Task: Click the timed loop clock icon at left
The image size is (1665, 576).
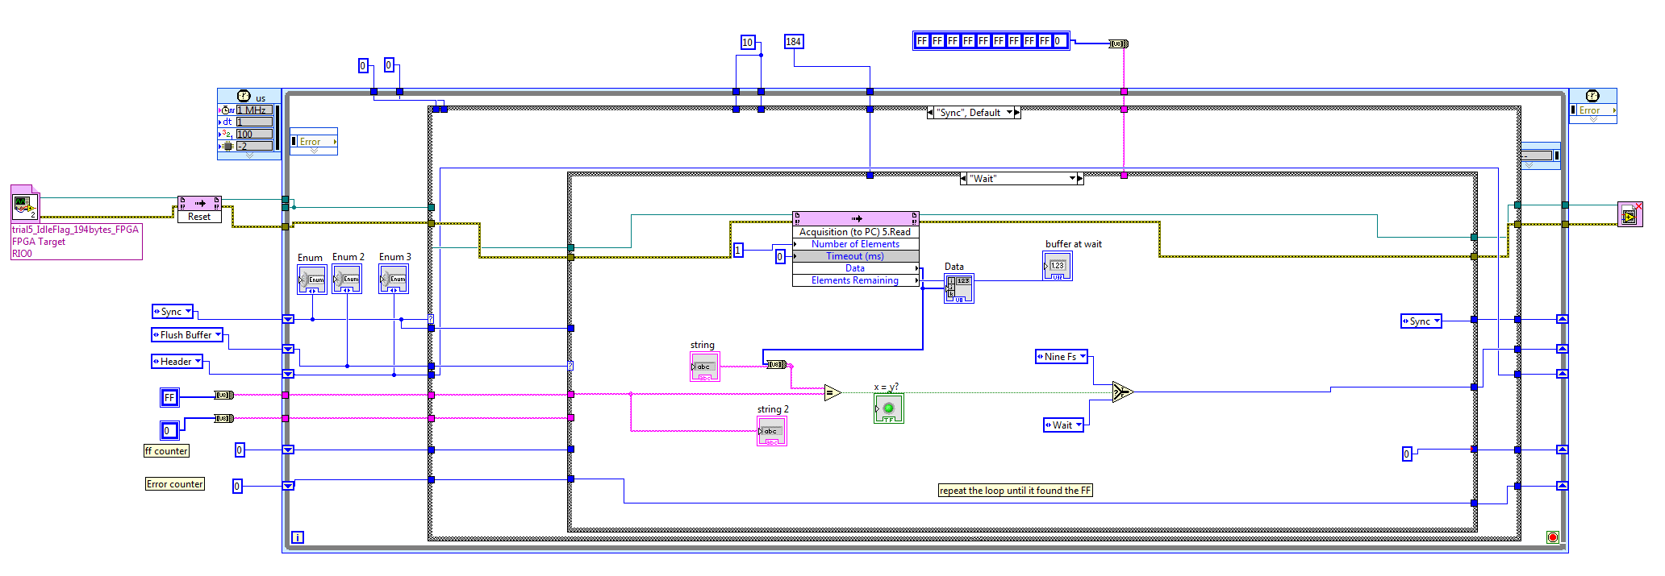Action: point(244,96)
